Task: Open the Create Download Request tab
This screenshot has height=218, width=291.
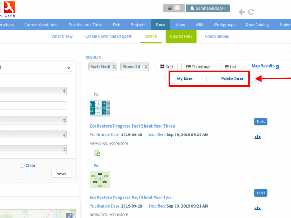Action: tap(109, 36)
